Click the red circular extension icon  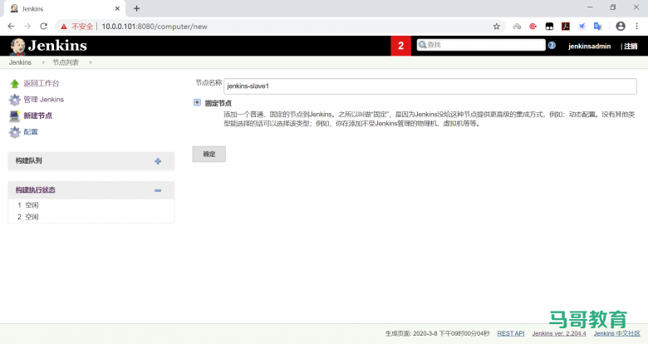(533, 27)
